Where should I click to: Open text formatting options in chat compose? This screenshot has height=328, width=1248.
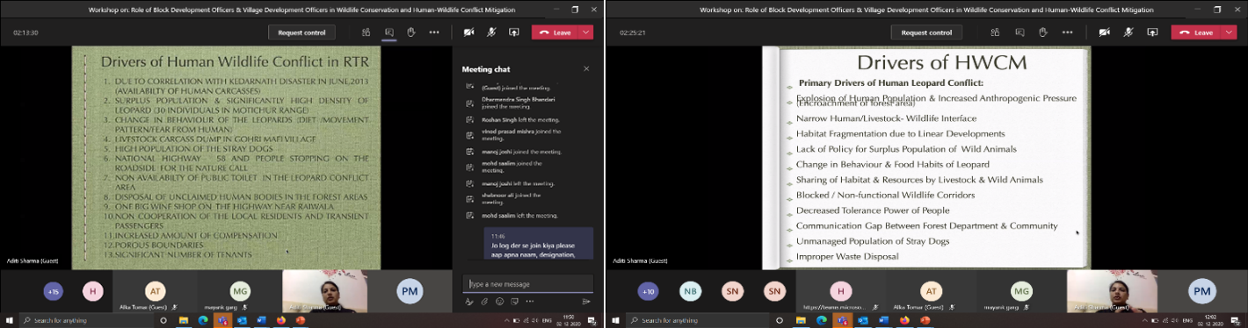pos(469,302)
